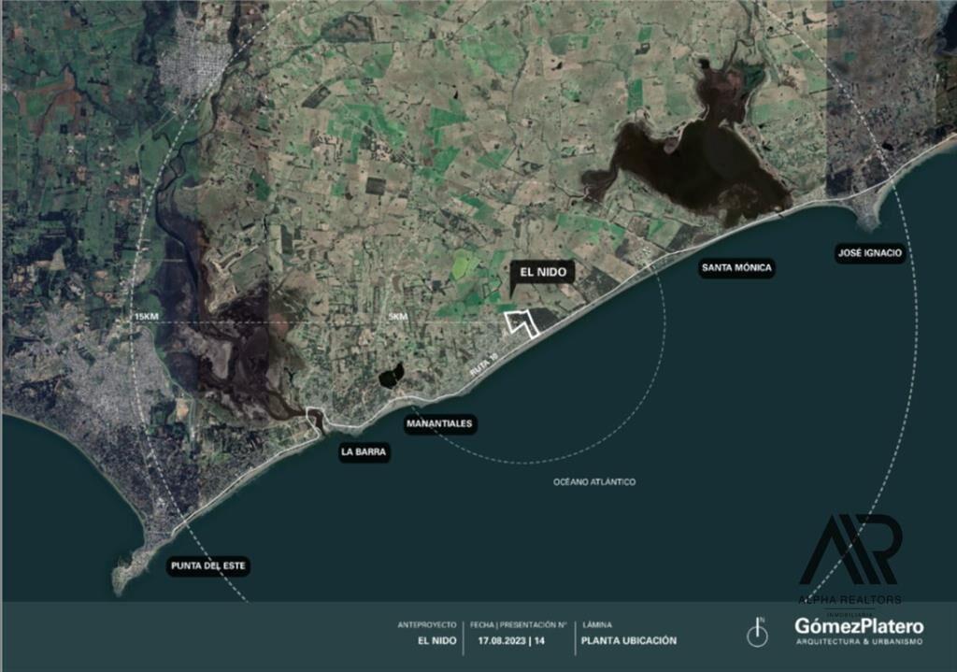Click the ALPHA REALTORS text
957x672 pixels.
tap(850, 600)
